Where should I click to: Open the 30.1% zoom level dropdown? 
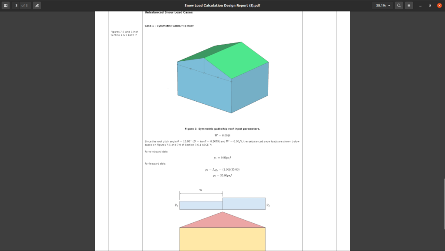[383, 5]
